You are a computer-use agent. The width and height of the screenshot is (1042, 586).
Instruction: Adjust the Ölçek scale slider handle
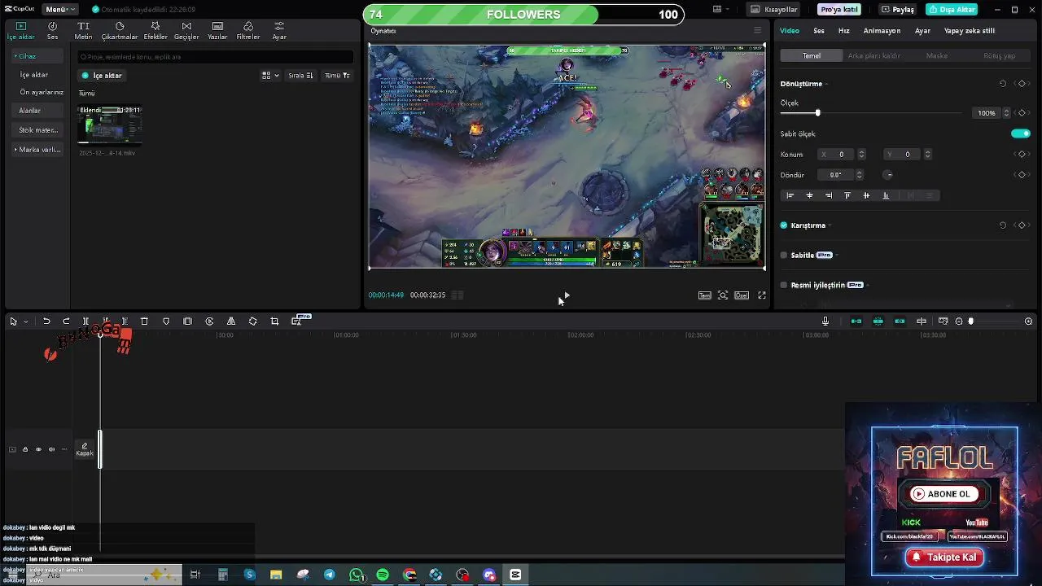coord(817,113)
